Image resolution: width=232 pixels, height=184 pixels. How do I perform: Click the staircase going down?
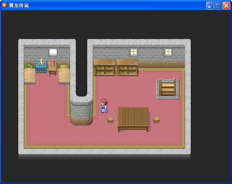[168, 88]
